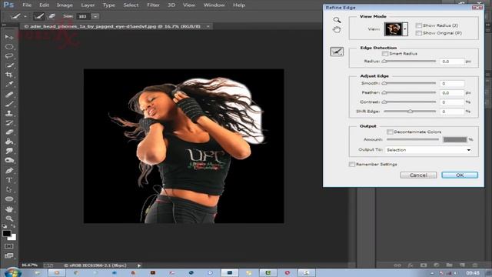Open the Image menu

point(65,5)
